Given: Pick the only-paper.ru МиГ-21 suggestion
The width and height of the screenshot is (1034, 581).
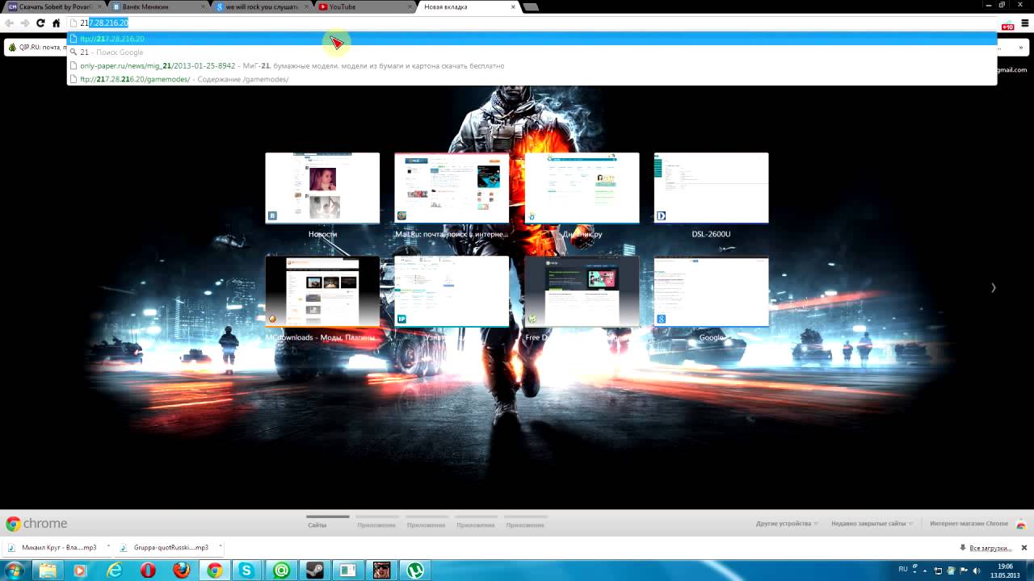Looking at the screenshot, I should click(532, 66).
